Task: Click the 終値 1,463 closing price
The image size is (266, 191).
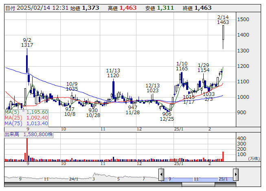Action: pyautogui.click(x=197, y=8)
